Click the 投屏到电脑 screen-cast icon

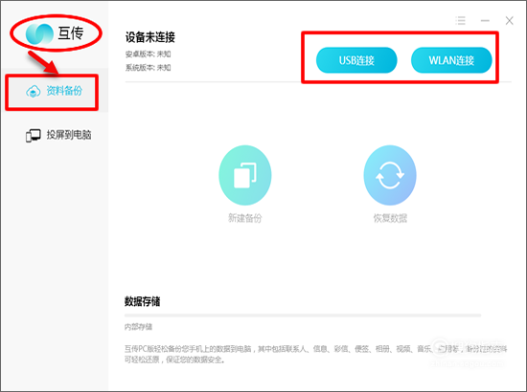[33, 136]
